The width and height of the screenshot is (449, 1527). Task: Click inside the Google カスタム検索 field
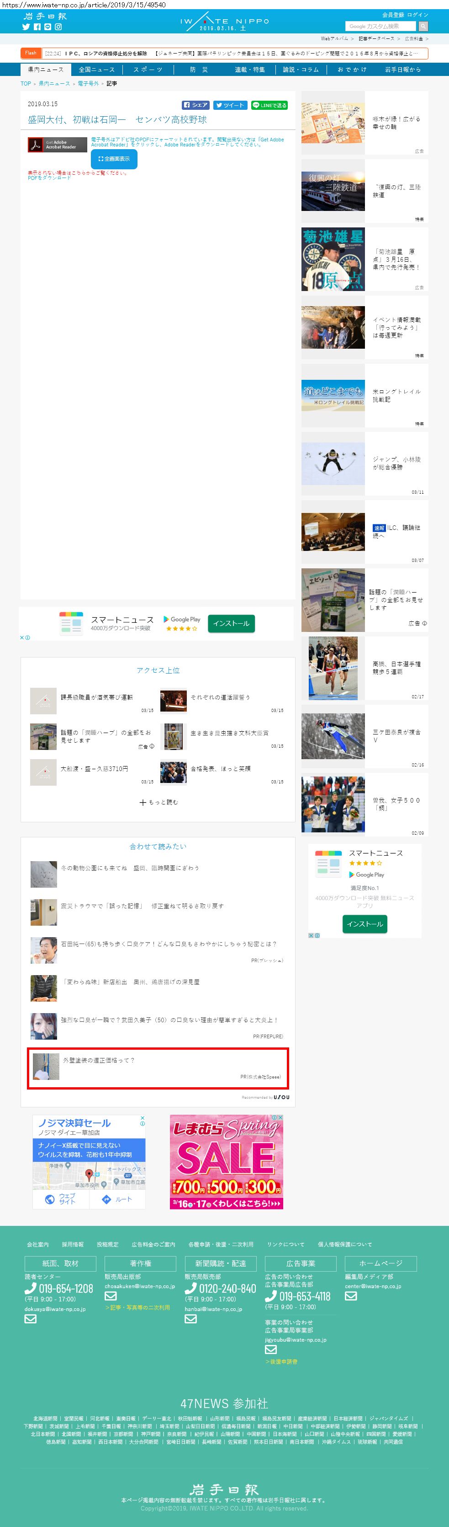click(381, 26)
